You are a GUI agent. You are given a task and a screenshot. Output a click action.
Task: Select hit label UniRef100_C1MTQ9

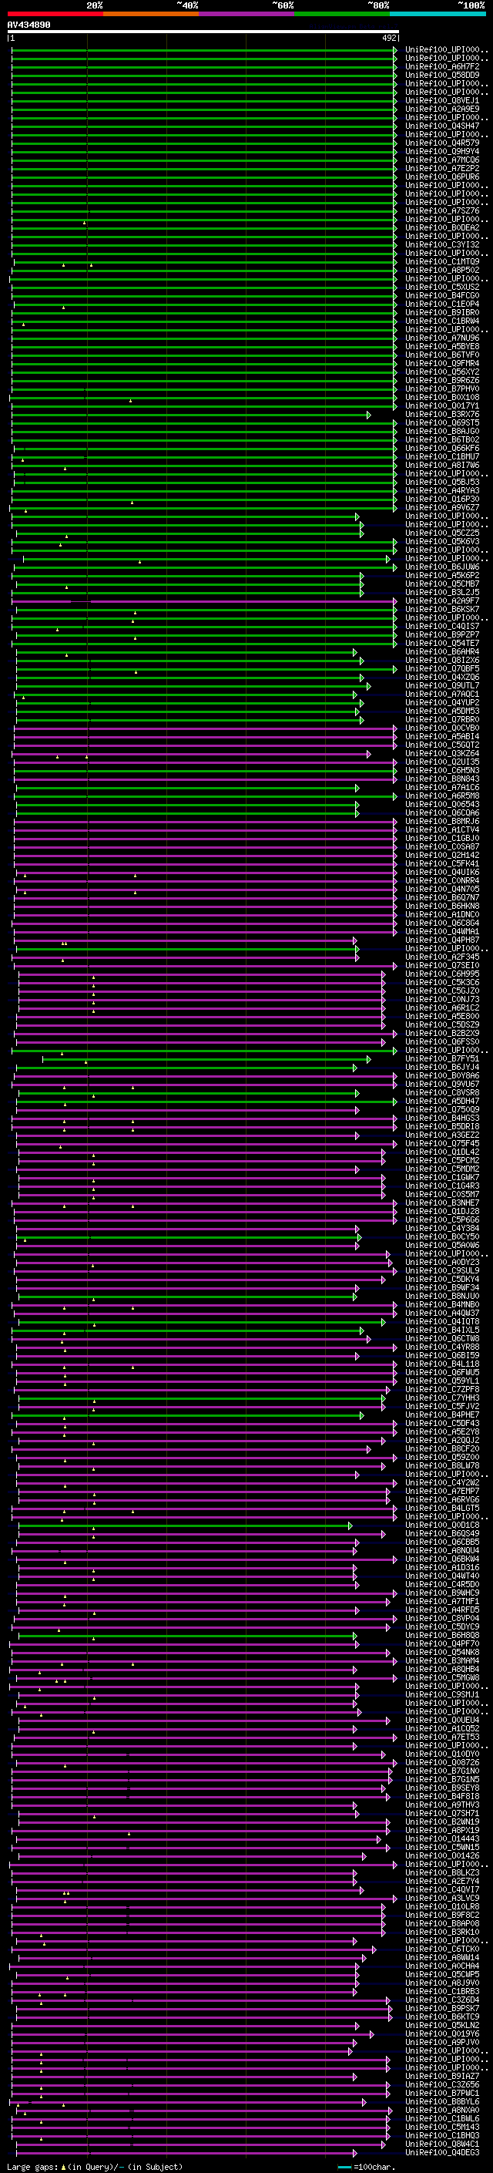pyautogui.click(x=442, y=261)
